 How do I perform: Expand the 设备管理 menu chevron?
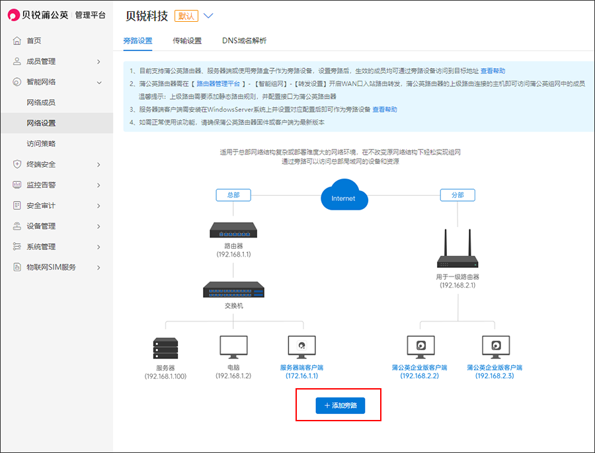(99, 226)
